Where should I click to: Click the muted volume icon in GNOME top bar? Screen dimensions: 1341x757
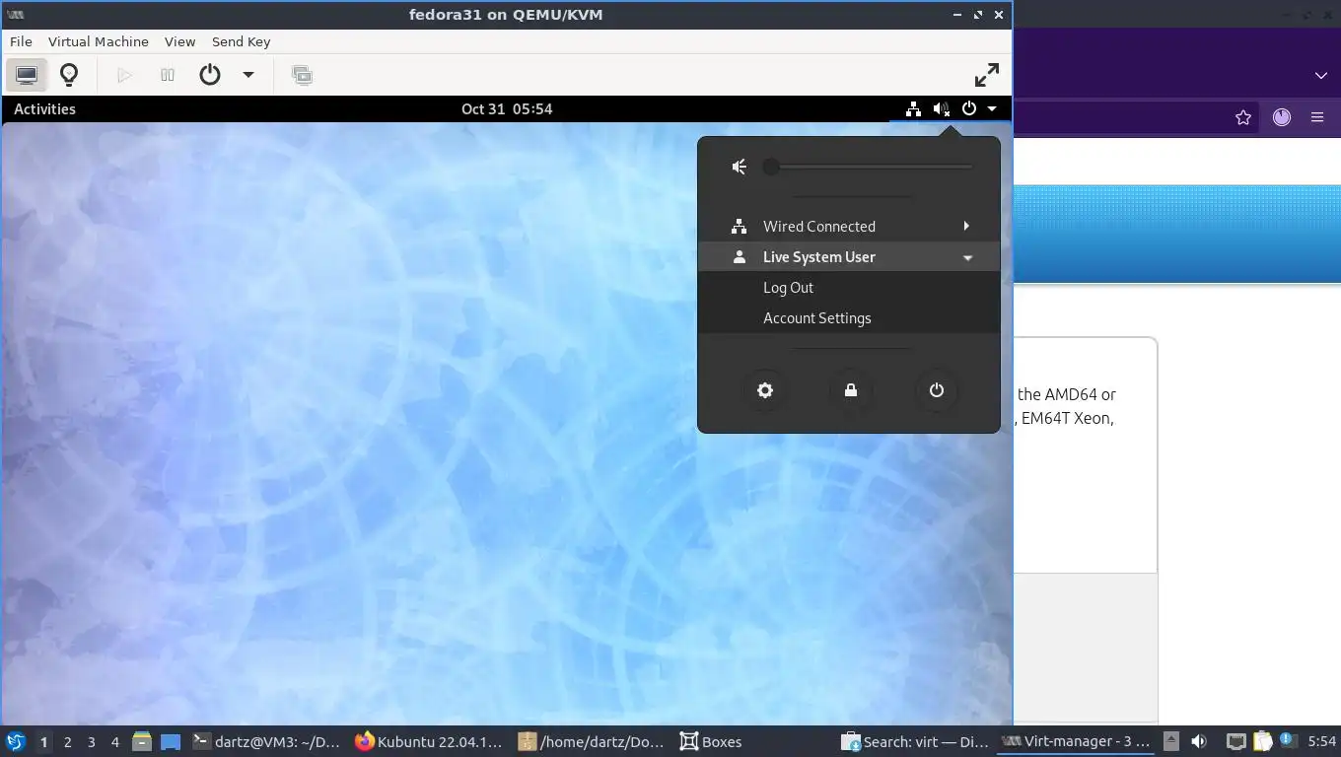click(x=942, y=108)
